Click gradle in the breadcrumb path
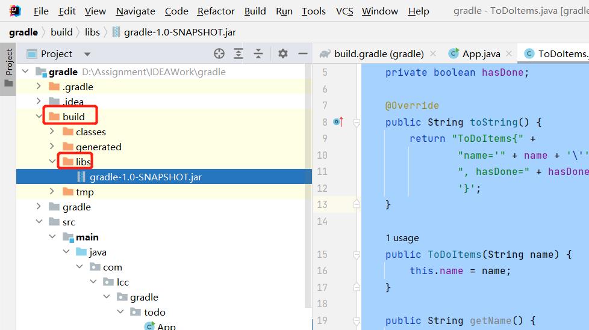Screen dimensions: 589x330 [x=23, y=32]
